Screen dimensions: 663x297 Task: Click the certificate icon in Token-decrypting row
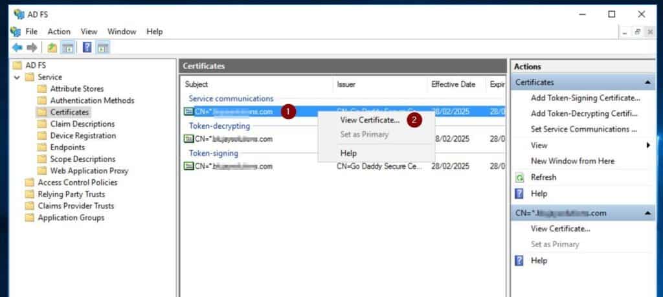pyautogui.click(x=188, y=139)
